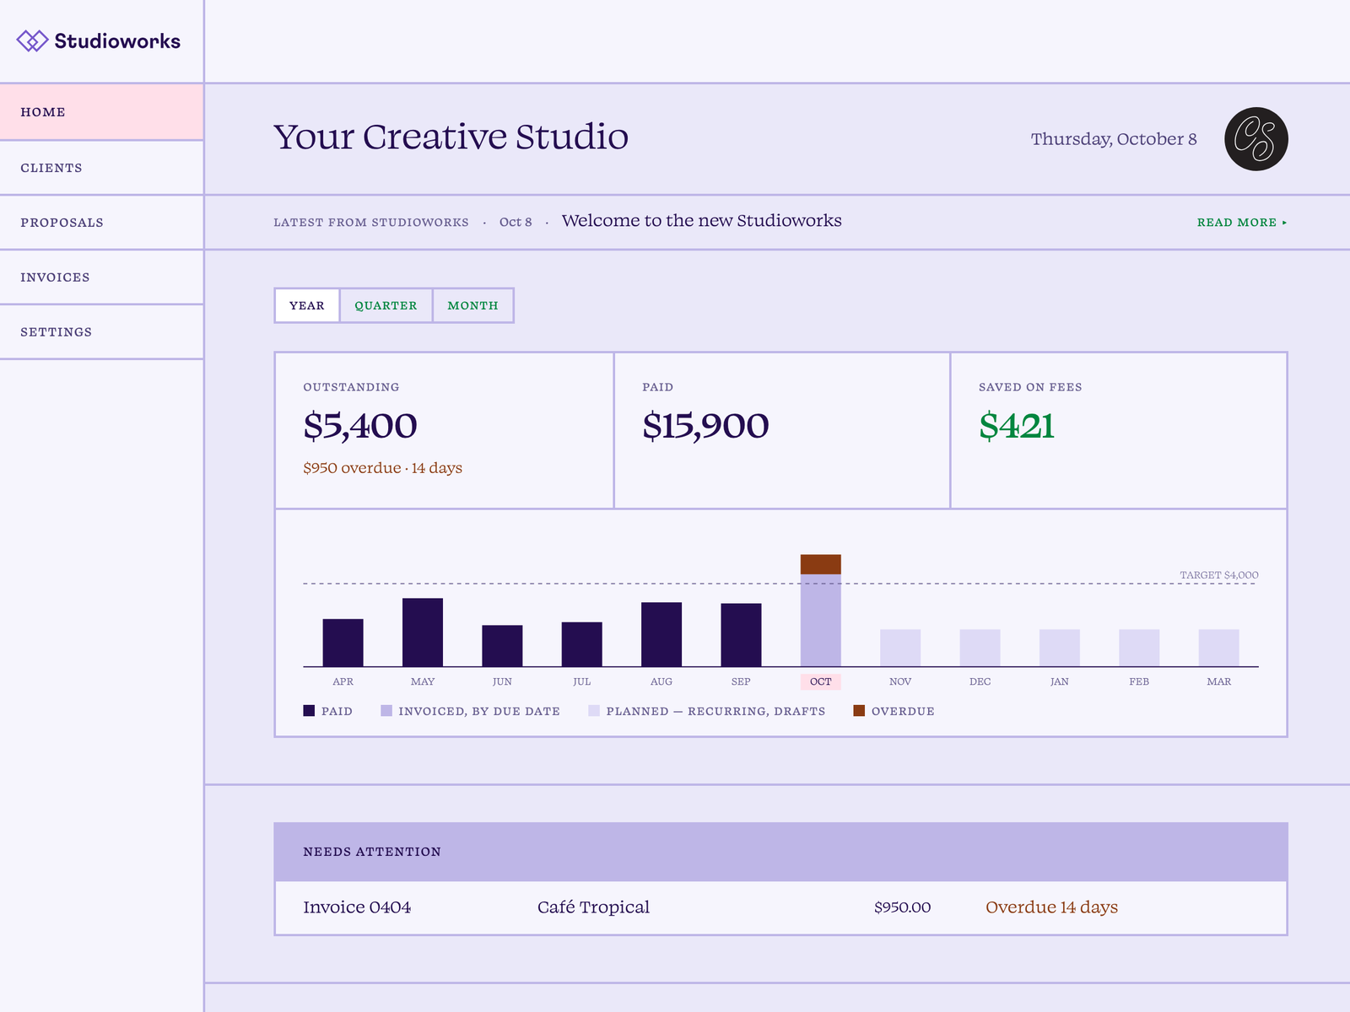The height and width of the screenshot is (1012, 1350).
Task: Click the Outstanding $5,400 amount
Action: tap(360, 426)
